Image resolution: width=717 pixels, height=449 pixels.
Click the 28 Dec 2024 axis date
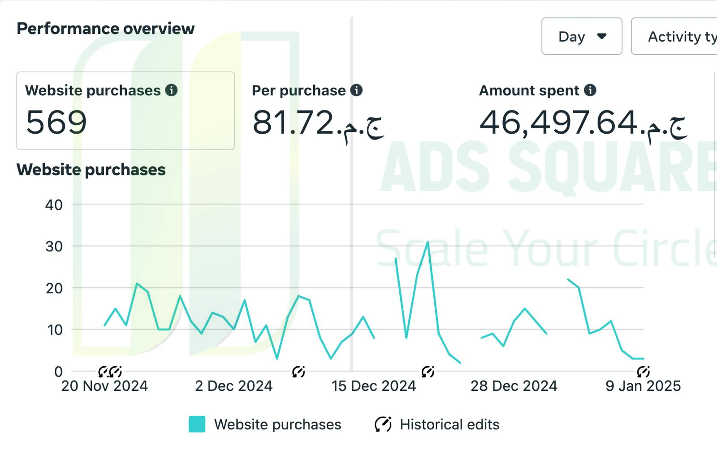(x=514, y=386)
